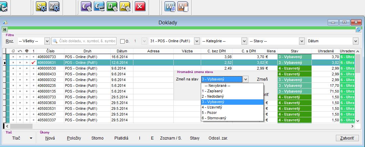Toggle the 'O.' checkbox in filters

point(123,41)
